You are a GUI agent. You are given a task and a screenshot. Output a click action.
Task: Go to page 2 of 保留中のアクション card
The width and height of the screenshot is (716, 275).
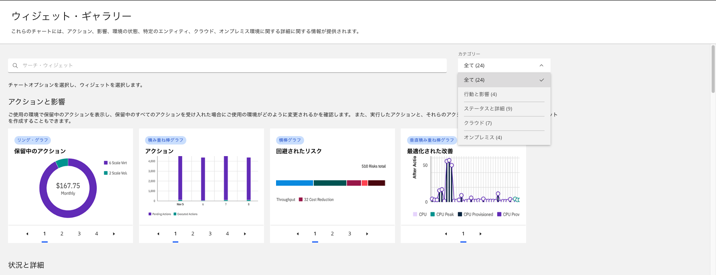tap(62, 234)
